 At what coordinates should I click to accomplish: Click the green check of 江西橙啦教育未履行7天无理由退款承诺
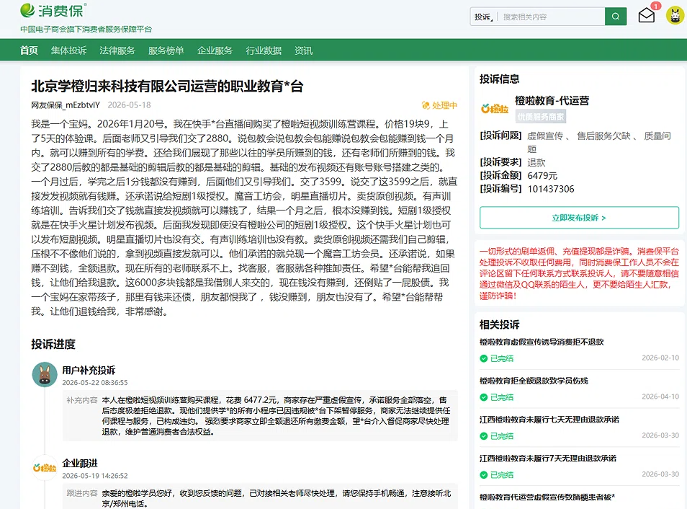(x=484, y=475)
